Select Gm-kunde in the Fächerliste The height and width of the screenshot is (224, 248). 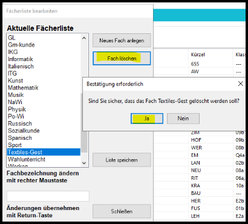44,45
